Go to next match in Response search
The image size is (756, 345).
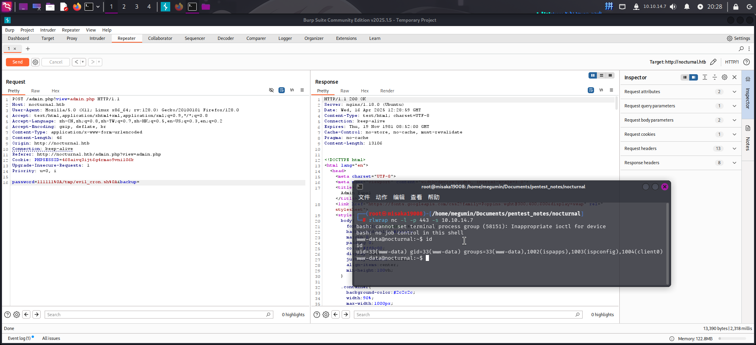pos(346,315)
